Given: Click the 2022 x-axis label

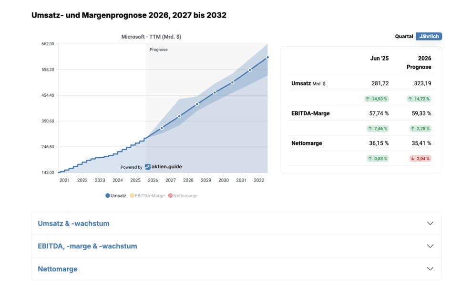Looking at the screenshot, I should click(82, 180).
